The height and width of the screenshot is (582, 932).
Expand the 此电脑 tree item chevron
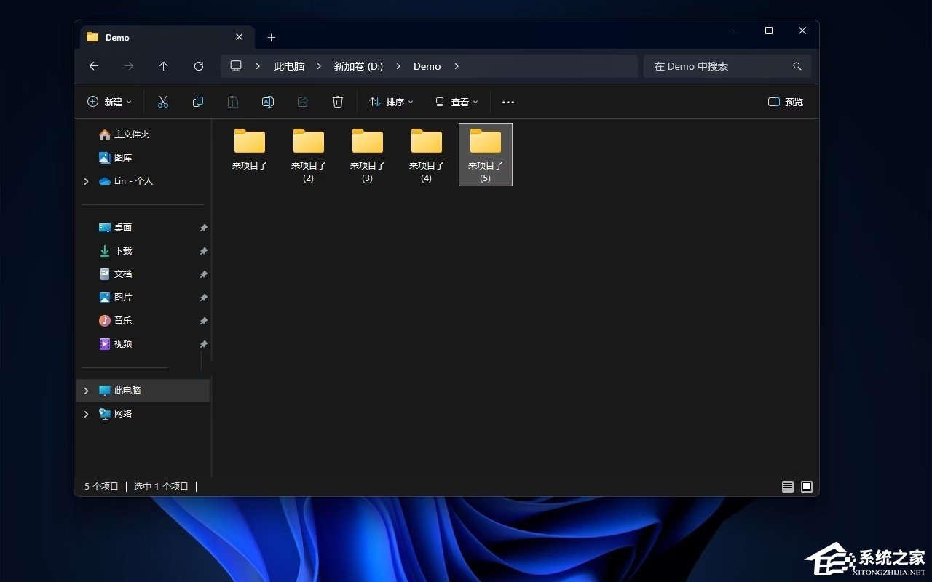(86, 391)
